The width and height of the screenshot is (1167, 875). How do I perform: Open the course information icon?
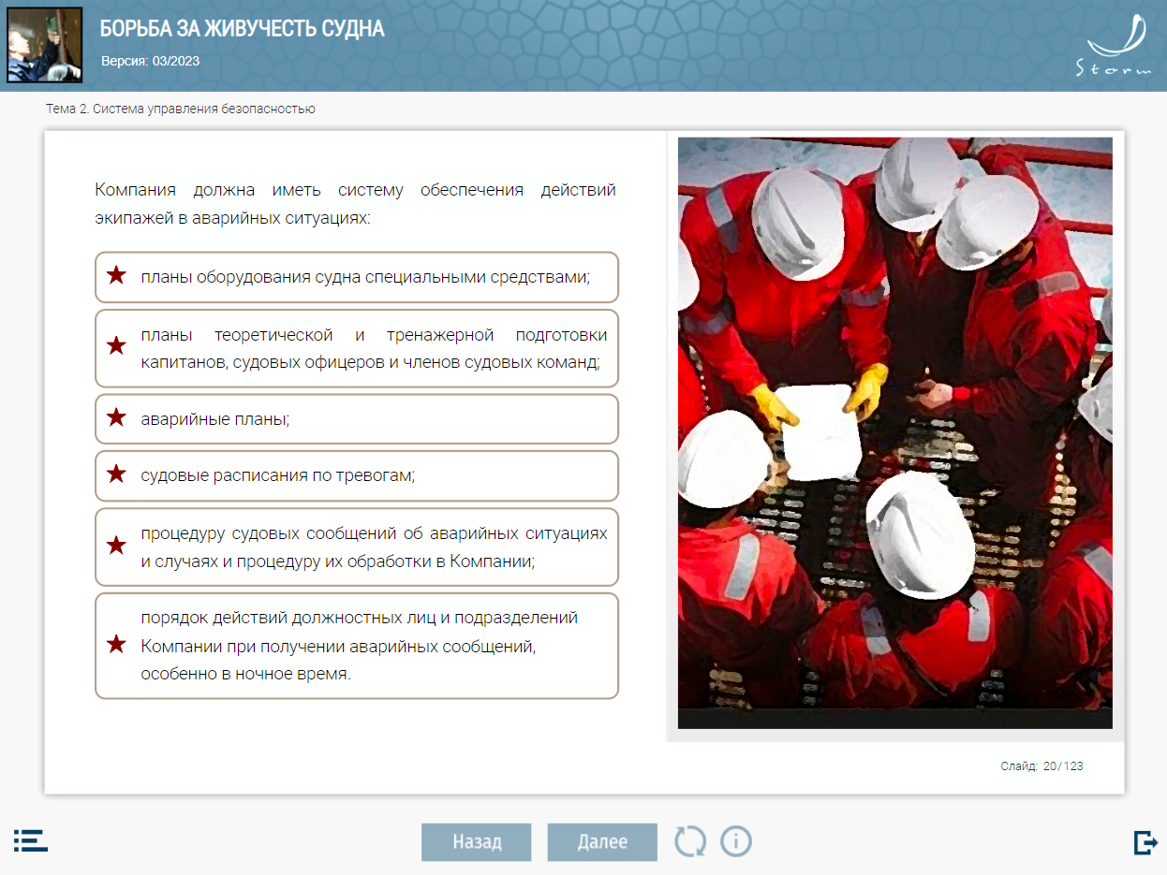coord(736,841)
